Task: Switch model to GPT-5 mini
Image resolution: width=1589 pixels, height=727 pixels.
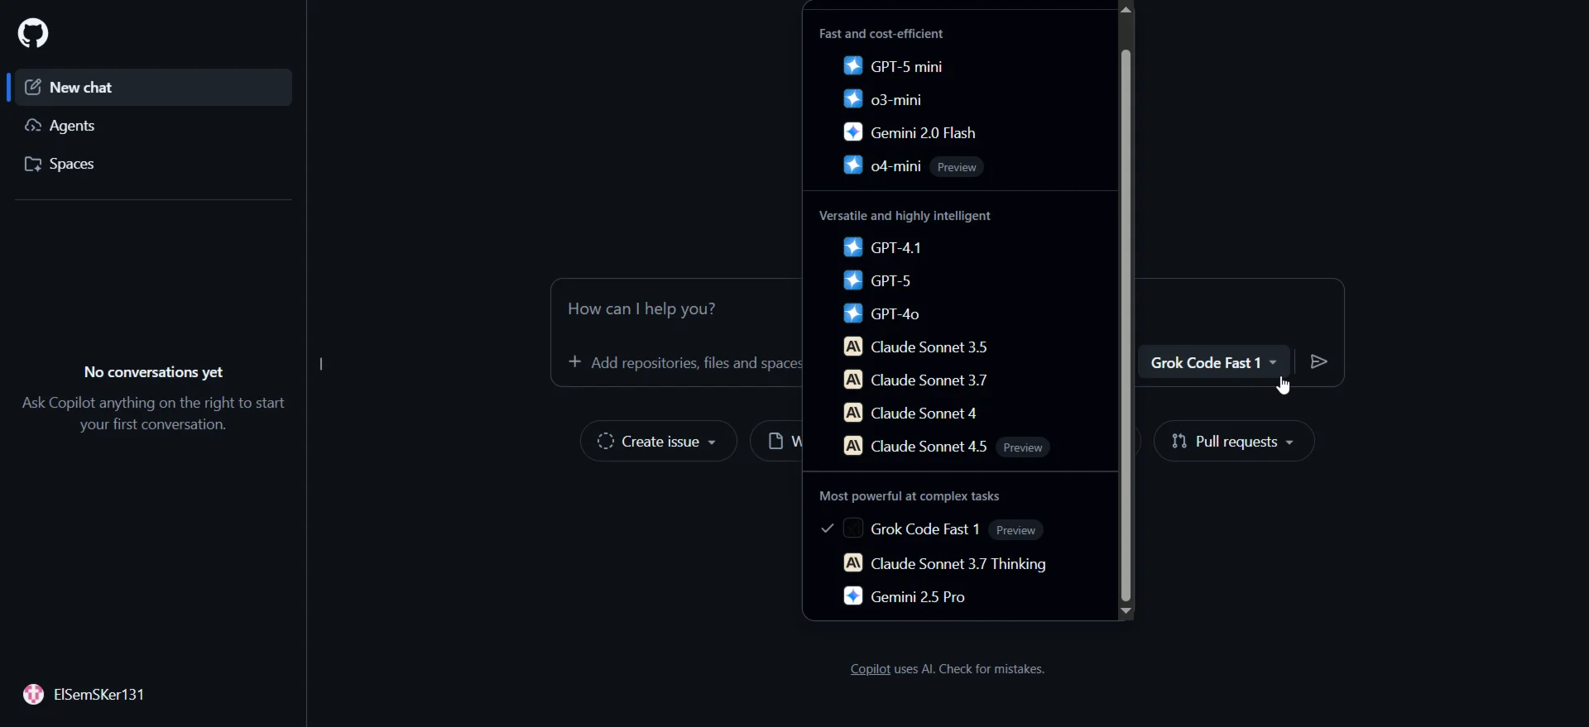Action: point(905,67)
